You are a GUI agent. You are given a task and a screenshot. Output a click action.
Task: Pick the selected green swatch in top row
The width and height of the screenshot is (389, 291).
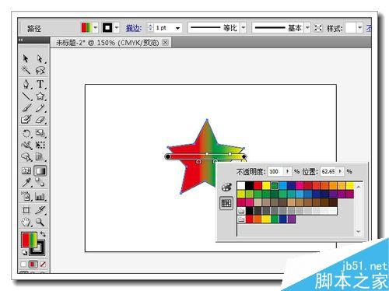(x=275, y=185)
